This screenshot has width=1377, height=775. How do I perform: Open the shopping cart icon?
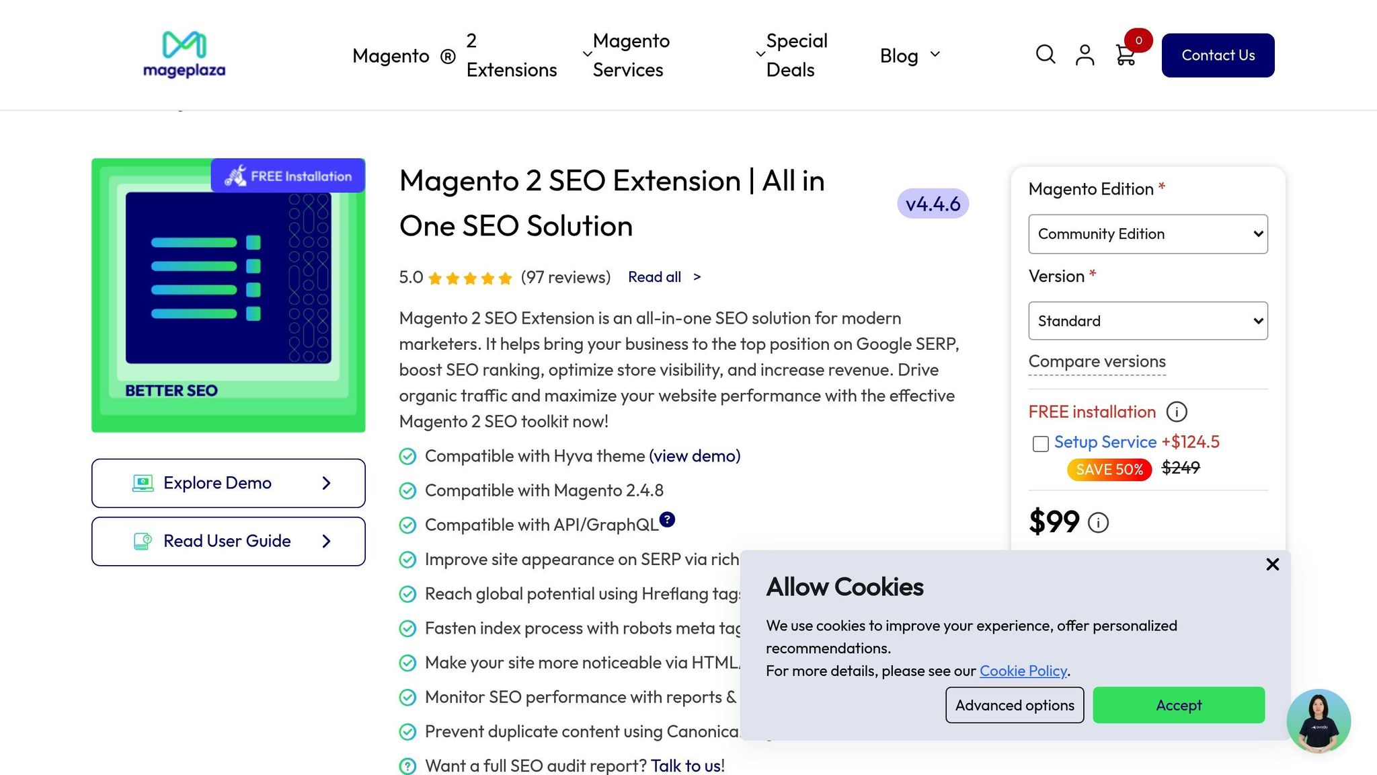pyautogui.click(x=1124, y=54)
